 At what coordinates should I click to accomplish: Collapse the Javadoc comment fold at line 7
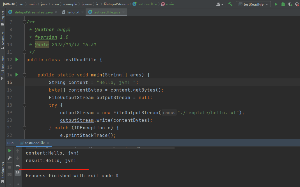coord(24,22)
